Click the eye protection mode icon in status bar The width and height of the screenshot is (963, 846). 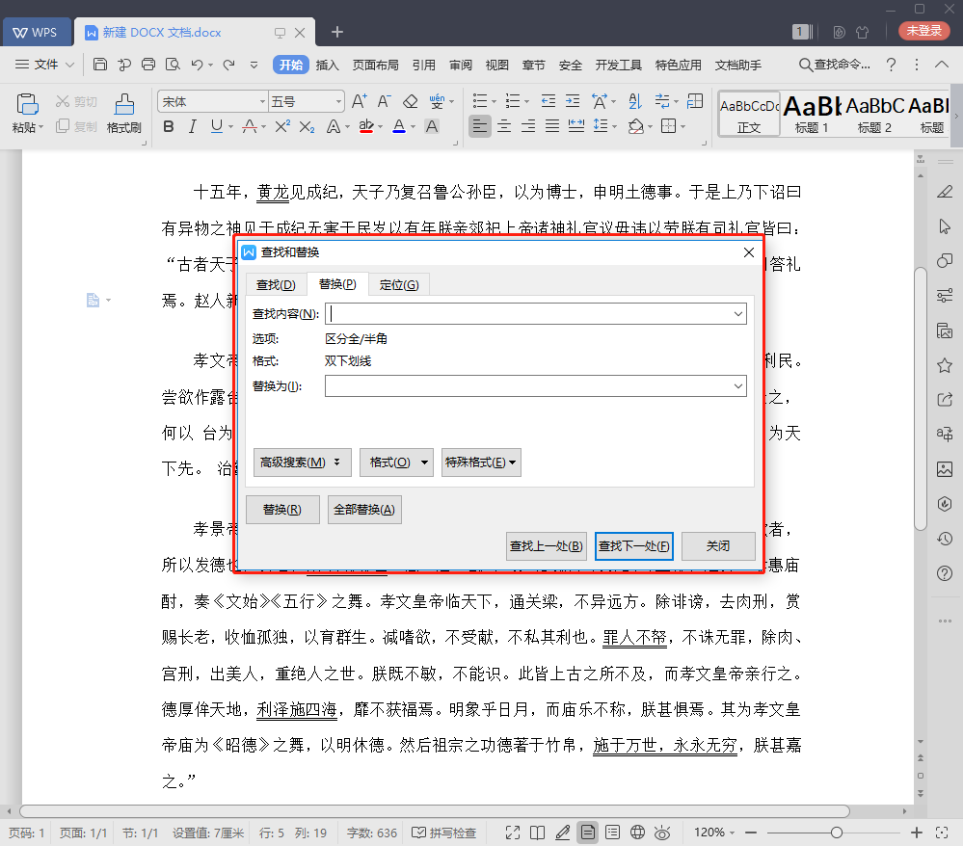tap(661, 832)
